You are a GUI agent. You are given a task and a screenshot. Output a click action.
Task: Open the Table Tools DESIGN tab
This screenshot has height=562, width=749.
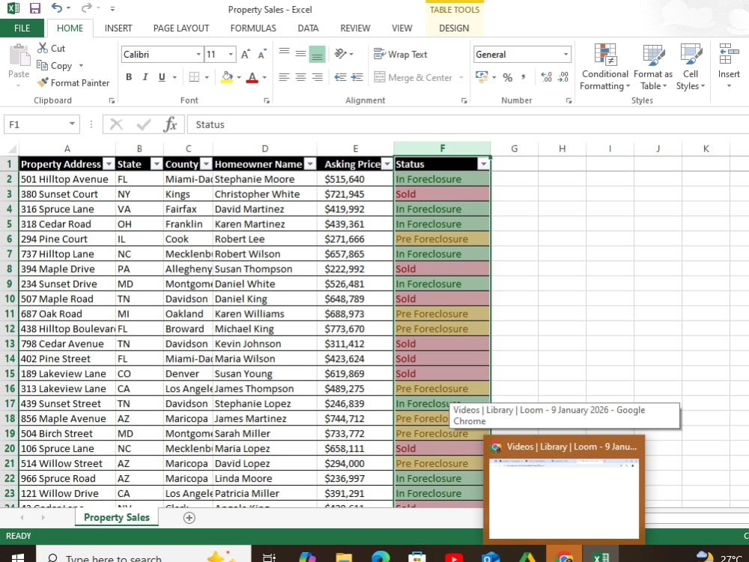coord(454,28)
